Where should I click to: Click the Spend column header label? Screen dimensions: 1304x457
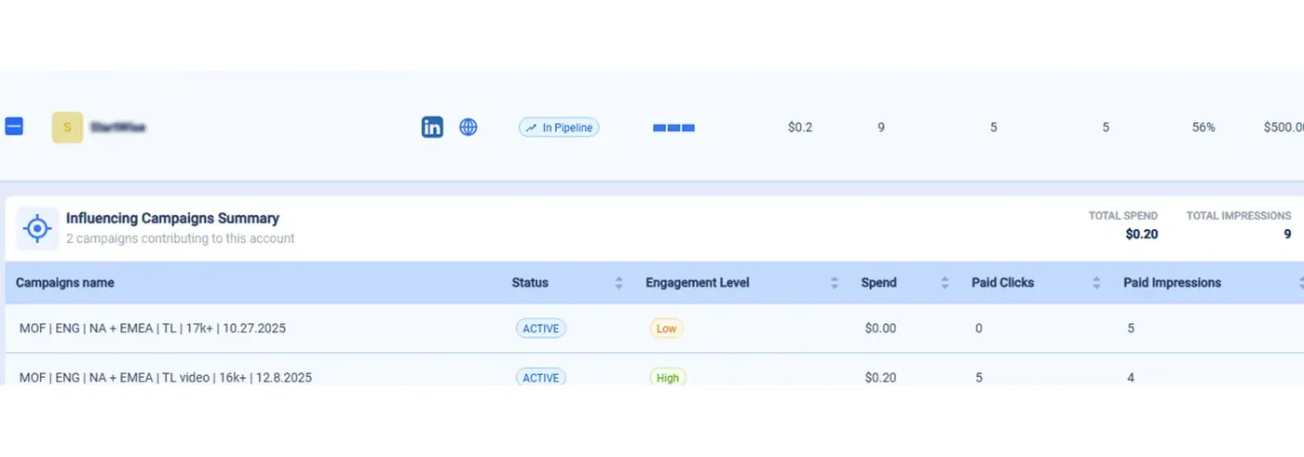tap(878, 283)
